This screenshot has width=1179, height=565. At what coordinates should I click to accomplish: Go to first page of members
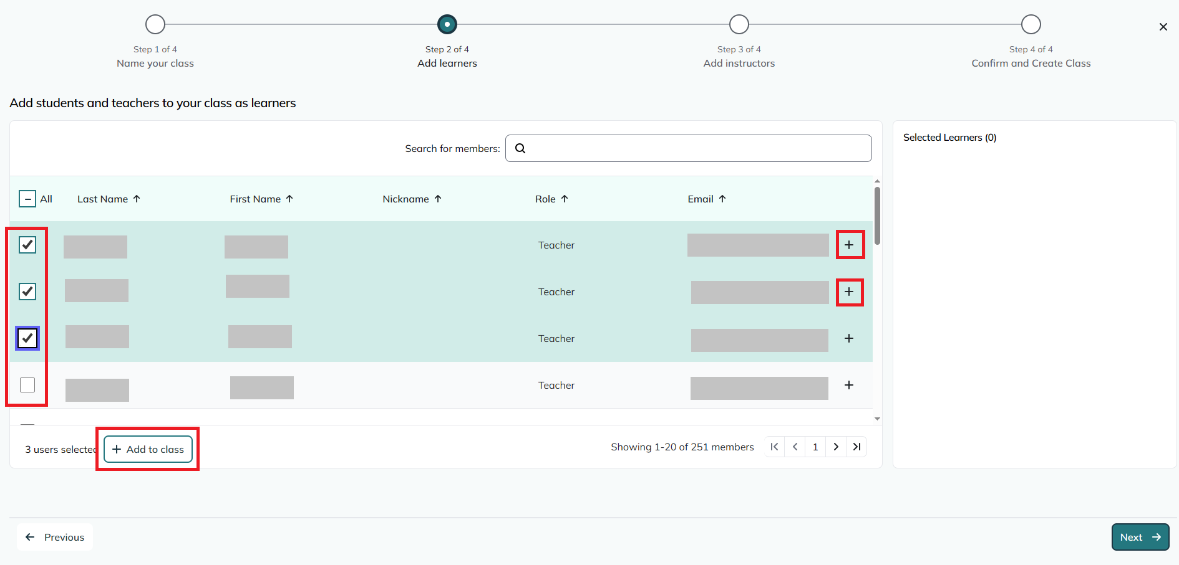pyautogui.click(x=774, y=447)
